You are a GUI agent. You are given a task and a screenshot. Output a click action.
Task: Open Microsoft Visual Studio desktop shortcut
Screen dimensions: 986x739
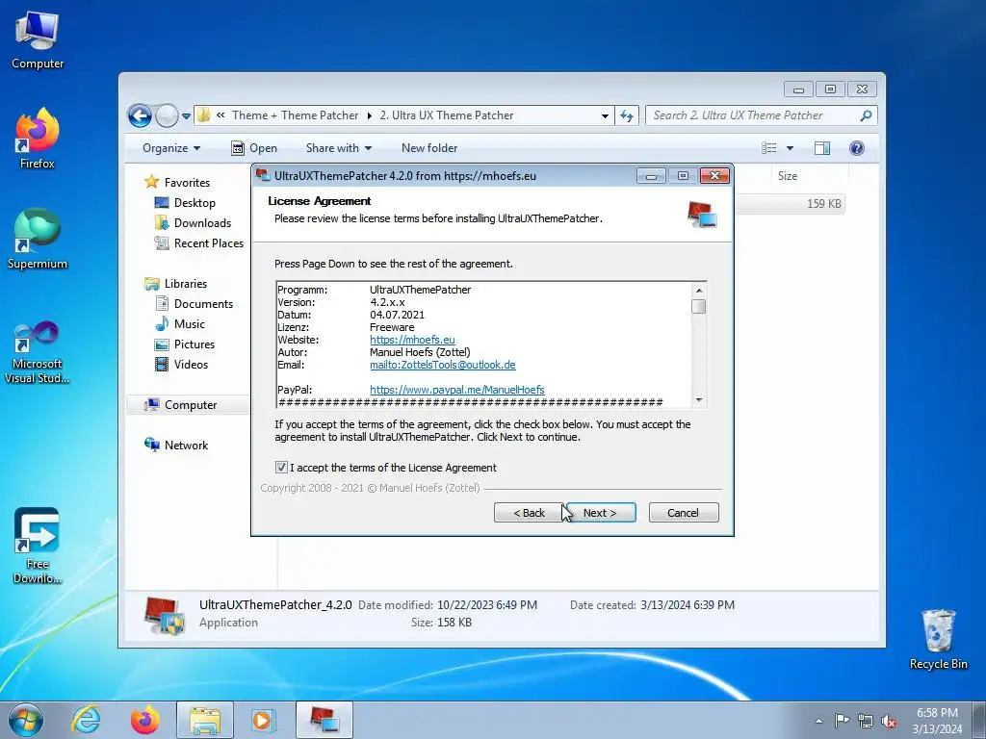tap(38, 352)
